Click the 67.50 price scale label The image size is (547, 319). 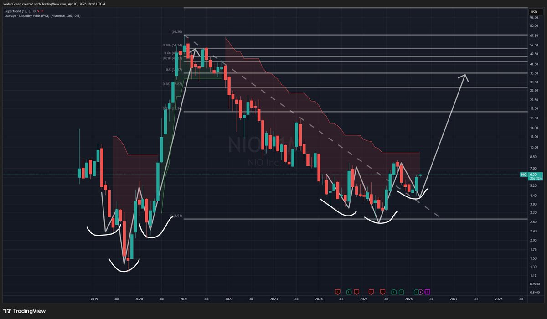pyautogui.click(x=534, y=35)
